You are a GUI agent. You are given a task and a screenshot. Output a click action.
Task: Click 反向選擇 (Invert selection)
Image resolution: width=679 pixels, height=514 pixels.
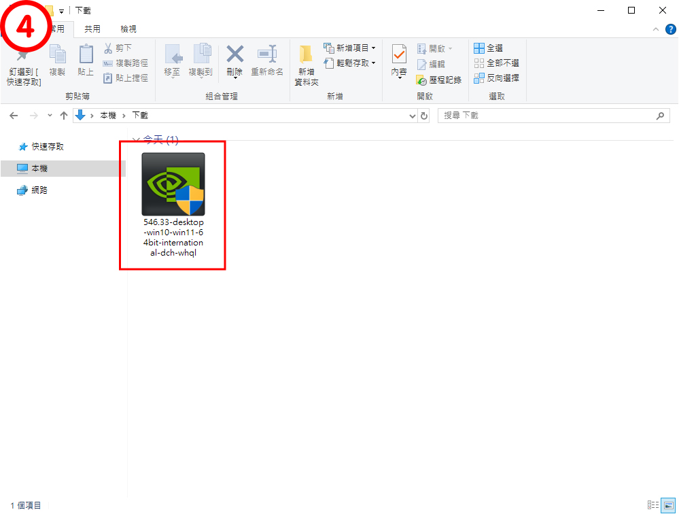point(497,78)
